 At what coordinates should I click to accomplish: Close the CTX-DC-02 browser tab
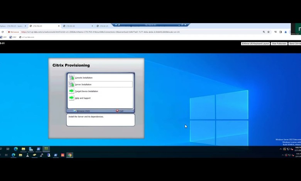(x=92, y=26)
